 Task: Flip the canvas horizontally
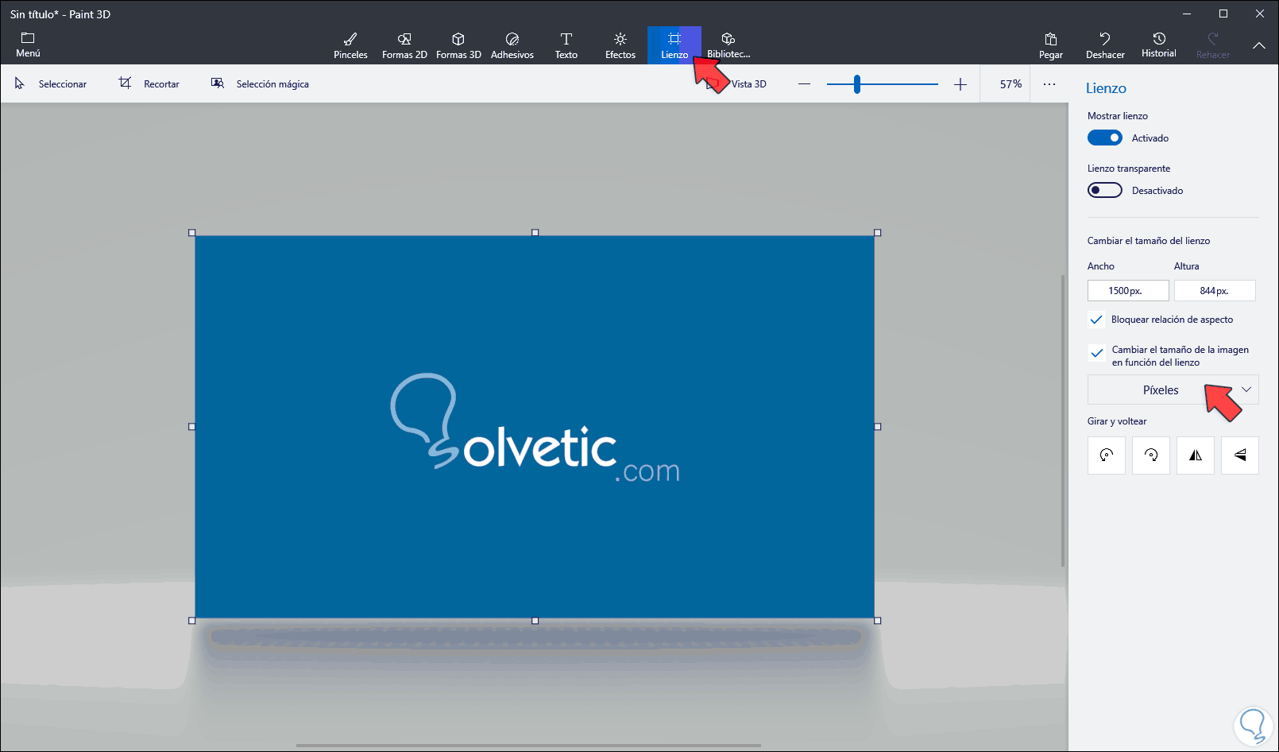(1196, 455)
